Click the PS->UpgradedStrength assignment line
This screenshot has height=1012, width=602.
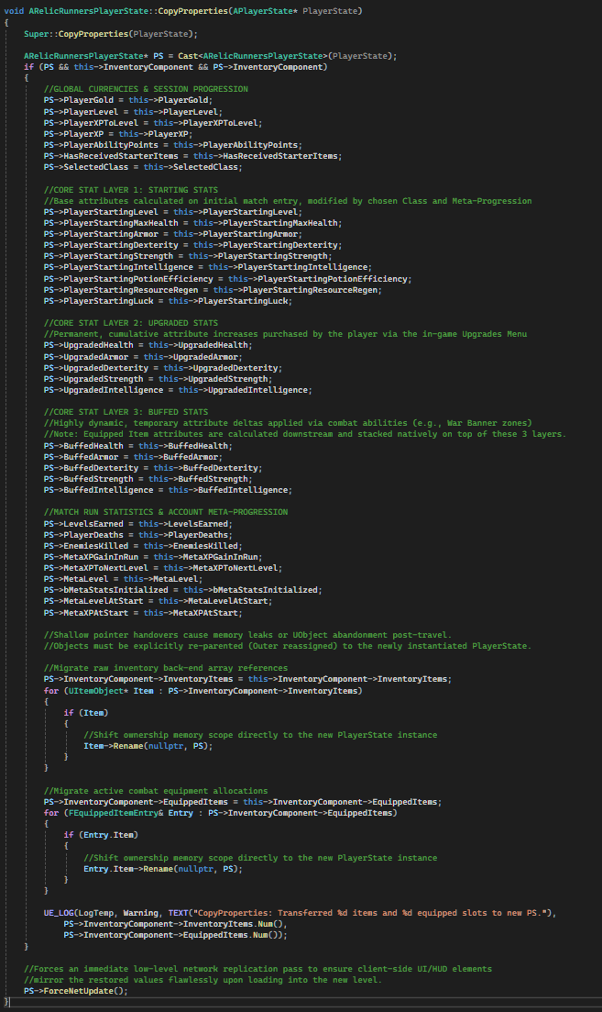point(158,379)
